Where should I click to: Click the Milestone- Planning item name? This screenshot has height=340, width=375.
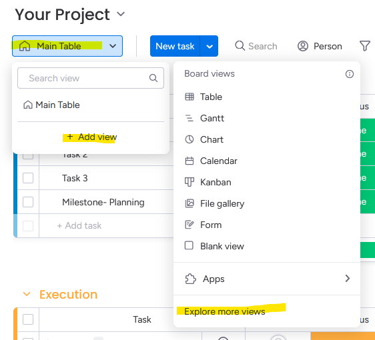click(x=103, y=202)
